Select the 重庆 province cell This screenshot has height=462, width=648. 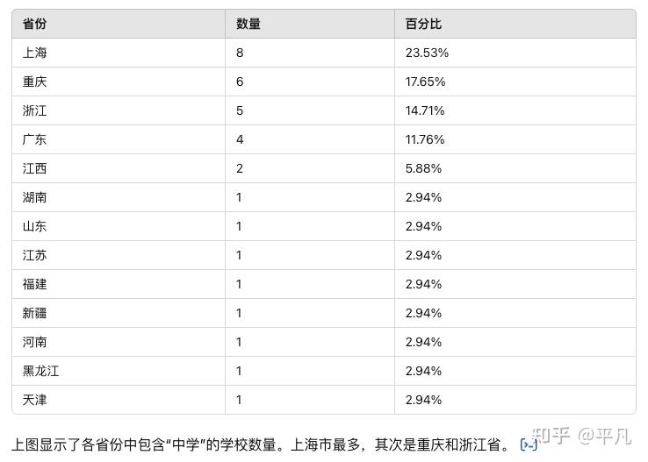click(35, 82)
